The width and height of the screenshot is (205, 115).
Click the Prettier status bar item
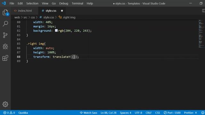(191, 113)
